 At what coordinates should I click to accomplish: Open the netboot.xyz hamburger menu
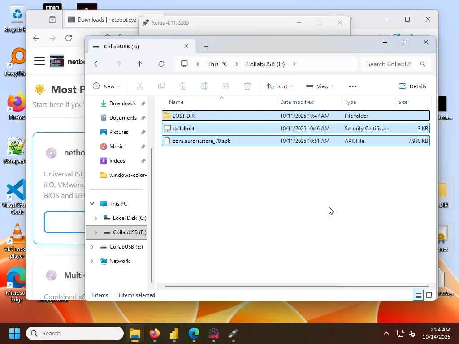(39, 61)
